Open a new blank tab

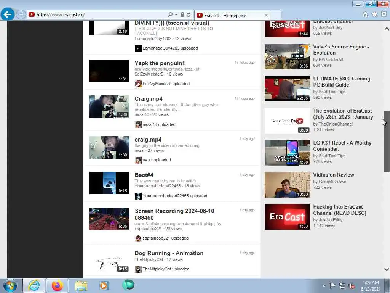click(276, 15)
